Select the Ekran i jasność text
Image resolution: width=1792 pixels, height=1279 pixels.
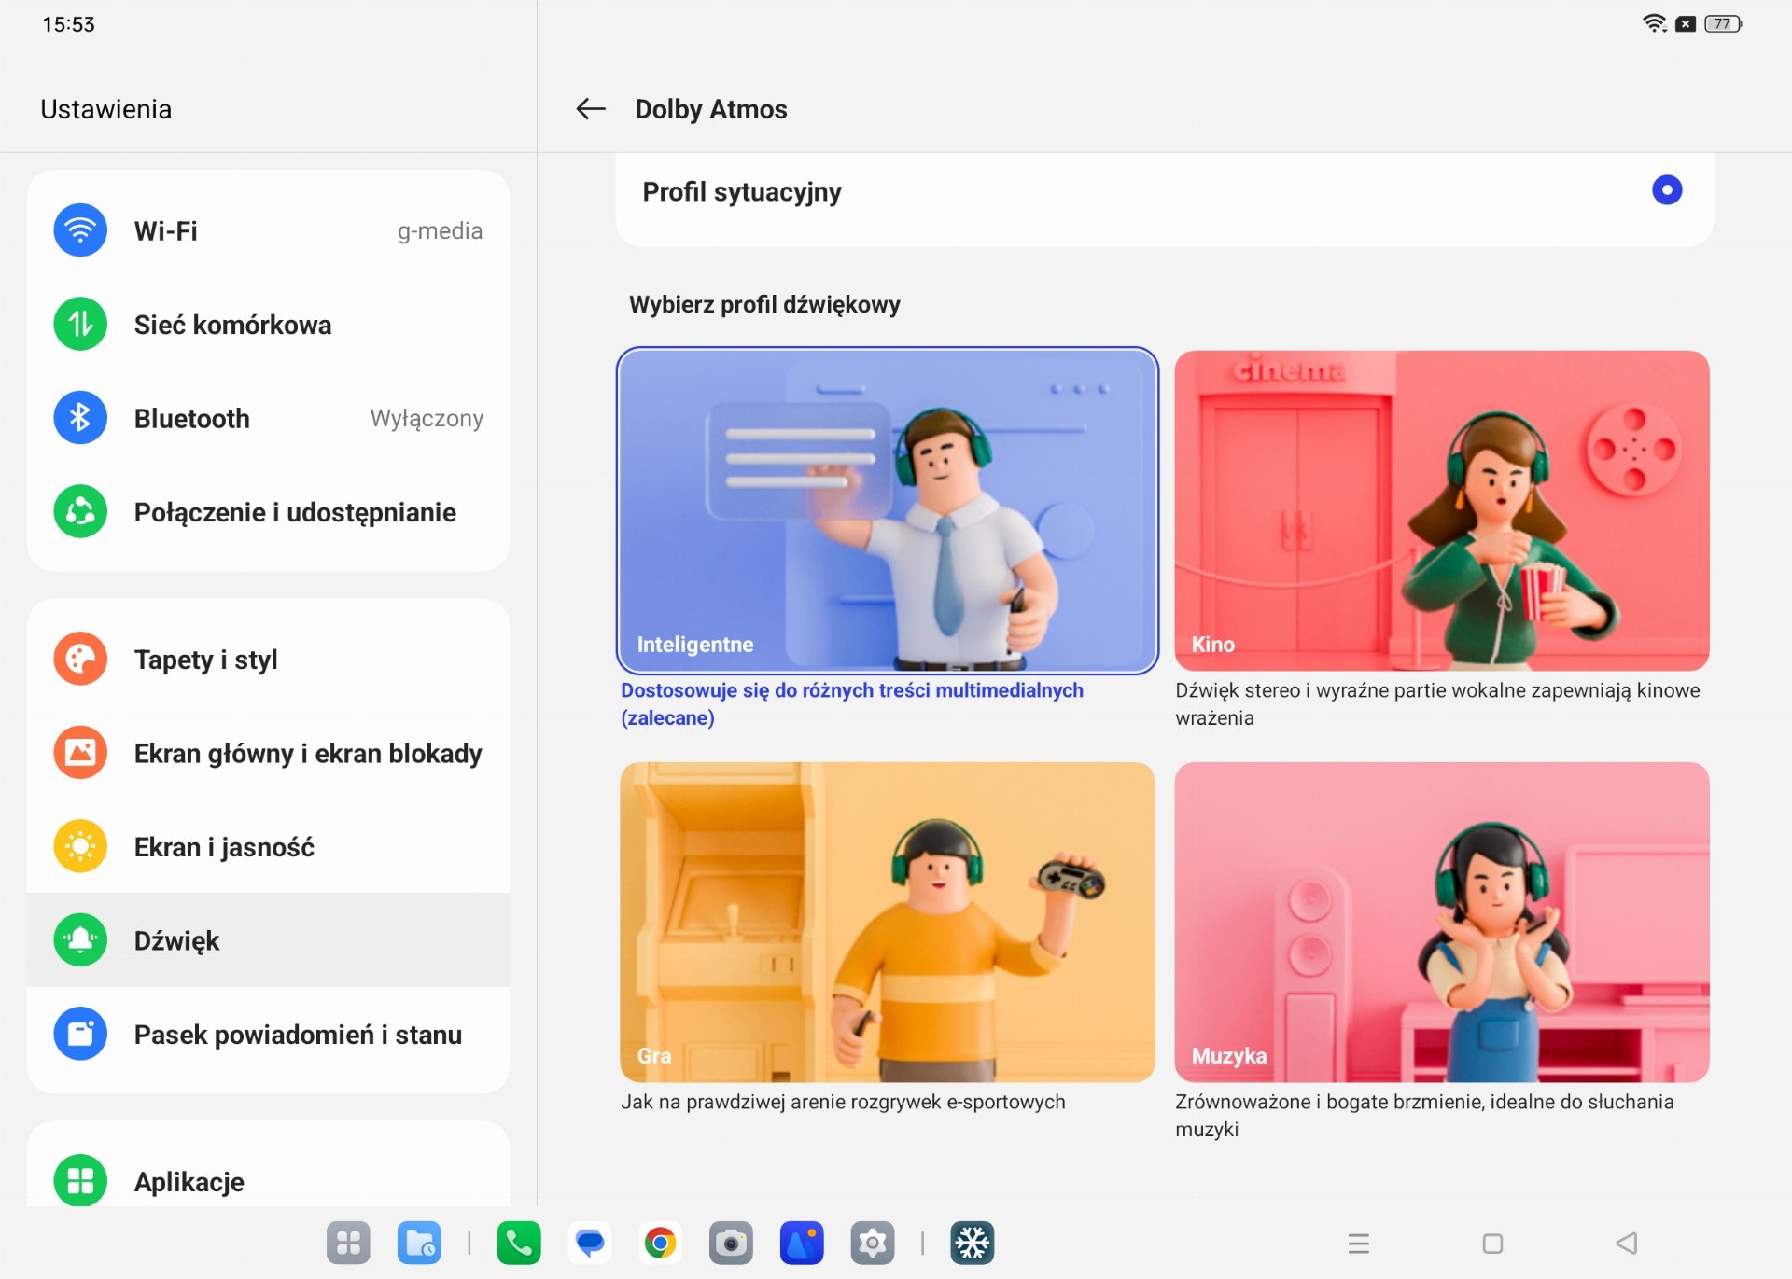pyautogui.click(x=224, y=847)
